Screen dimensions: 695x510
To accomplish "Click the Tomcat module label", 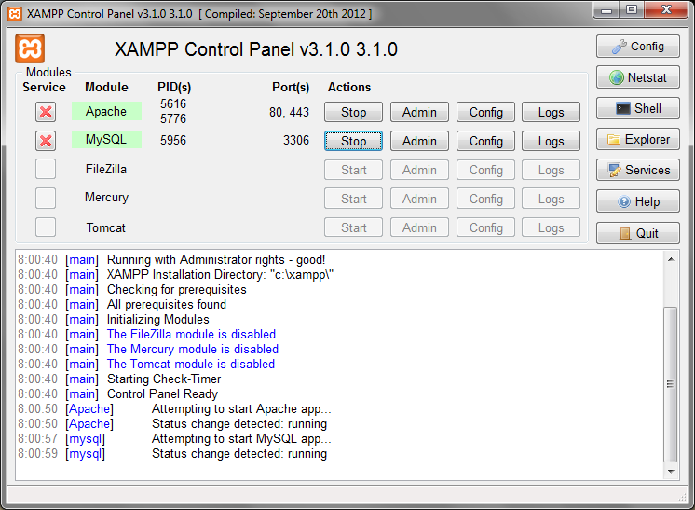I will [x=105, y=227].
